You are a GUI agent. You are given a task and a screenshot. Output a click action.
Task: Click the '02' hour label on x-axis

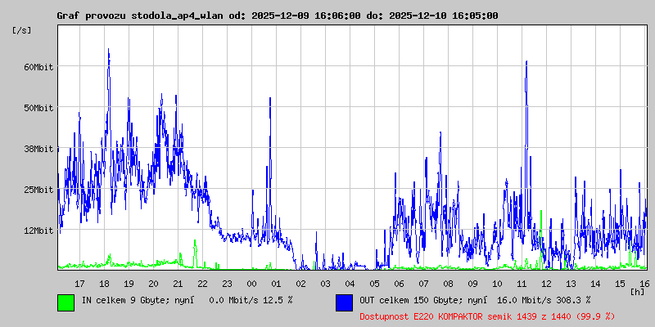tap(300, 284)
